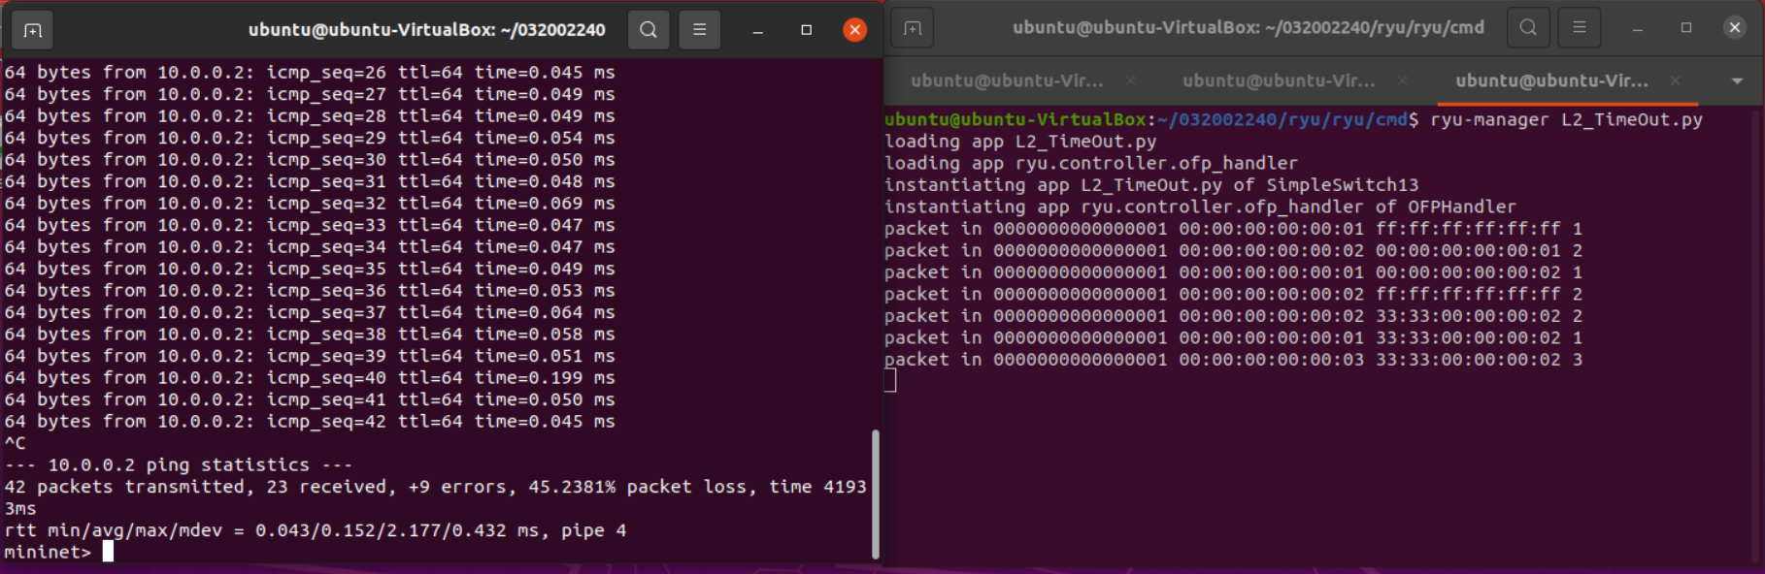Open new tab in left mininet terminal

[x=32, y=30]
